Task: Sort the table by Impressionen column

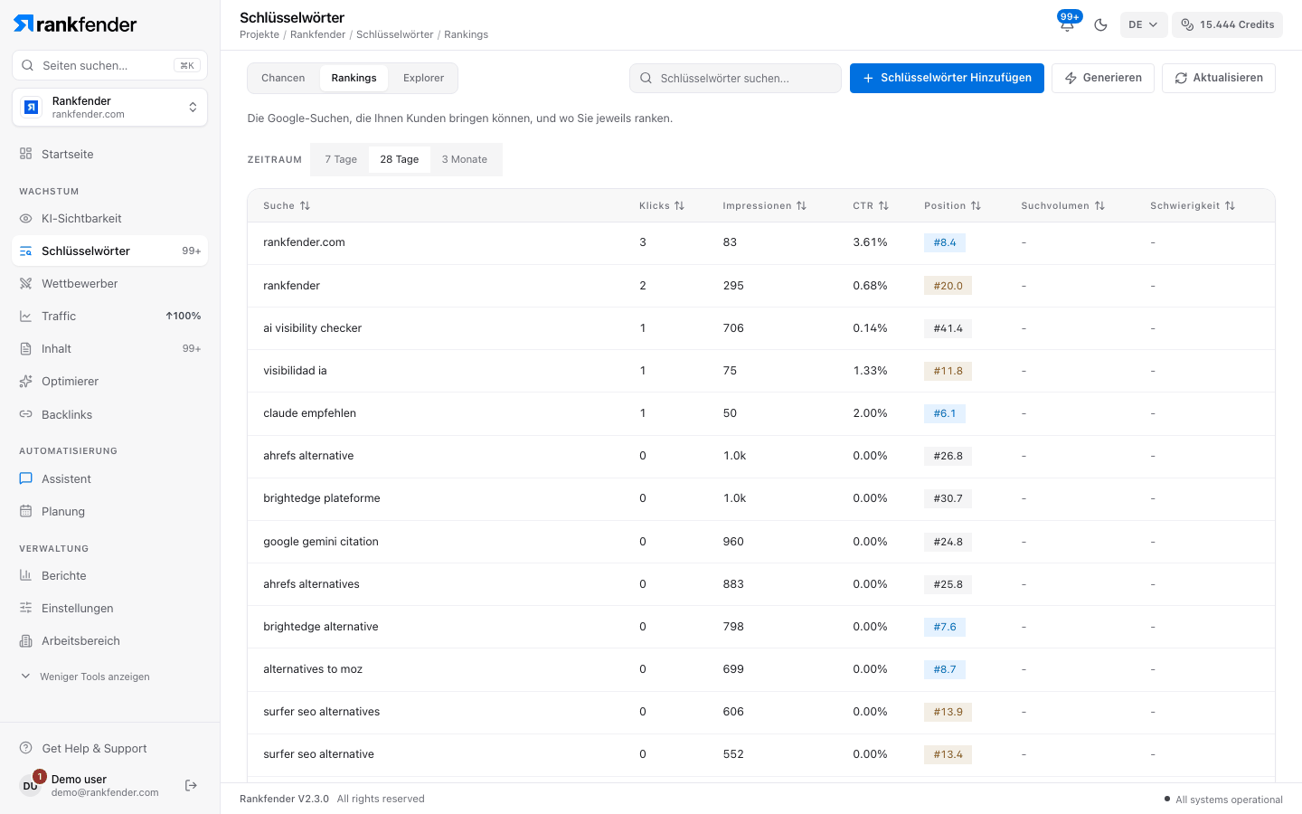Action: pyautogui.click(x=765, y=205)
